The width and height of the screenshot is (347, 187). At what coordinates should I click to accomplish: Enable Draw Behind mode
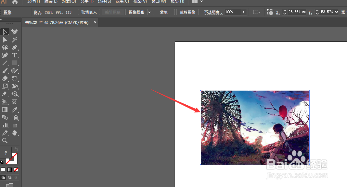(x=10, y=178)
